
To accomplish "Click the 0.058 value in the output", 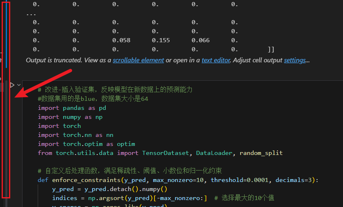I will (x=121, y=40).
